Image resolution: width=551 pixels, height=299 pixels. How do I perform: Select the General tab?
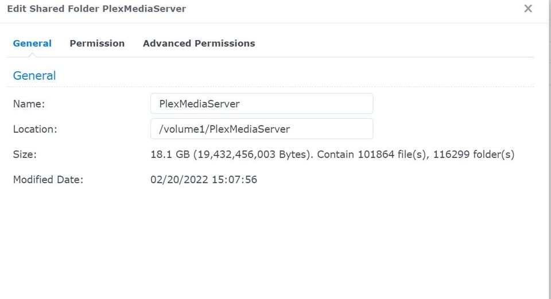[x=32, y=44]
